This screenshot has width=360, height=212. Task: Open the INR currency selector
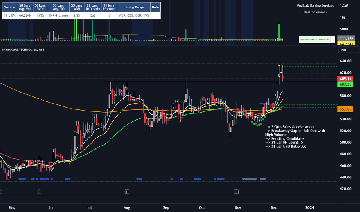click(348, 50)
